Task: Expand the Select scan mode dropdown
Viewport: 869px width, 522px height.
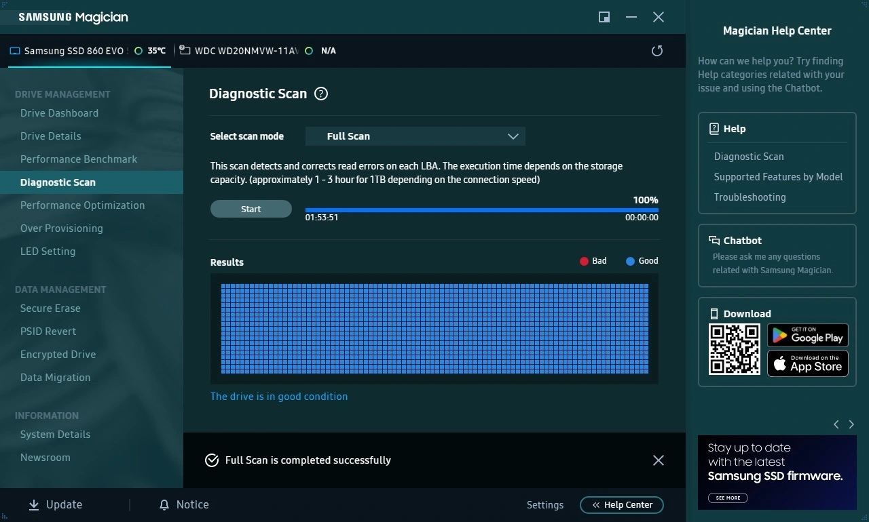Action: pyautogui.click(x=415, y=136)
